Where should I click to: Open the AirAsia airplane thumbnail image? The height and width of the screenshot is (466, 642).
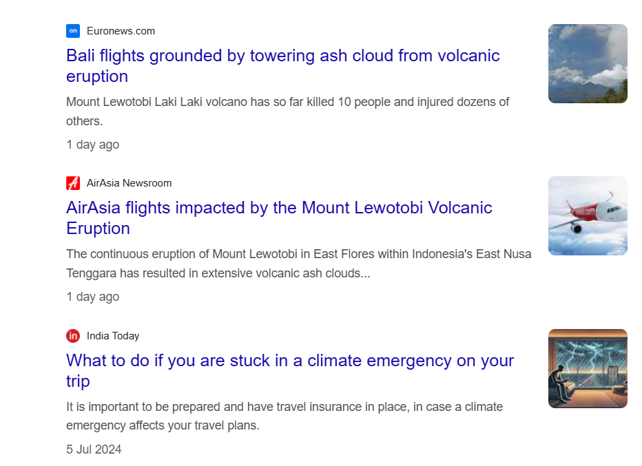tap(588, 216)
